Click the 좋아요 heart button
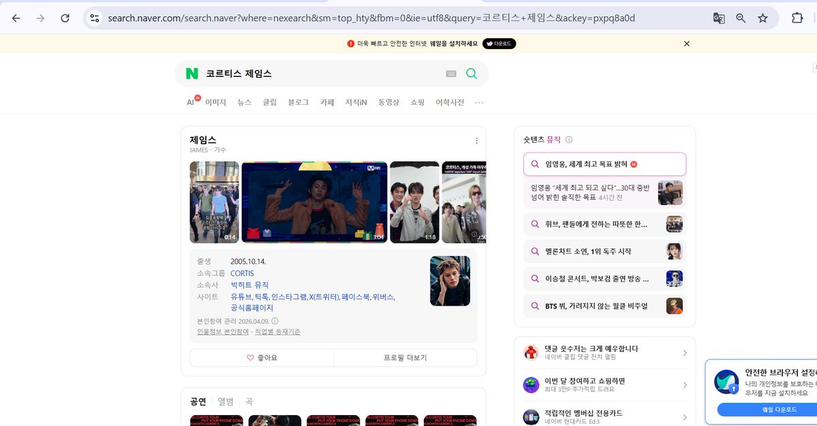 click(262, 358)
